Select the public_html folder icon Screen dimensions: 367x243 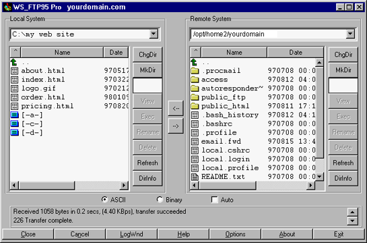(x=195, y=106)
